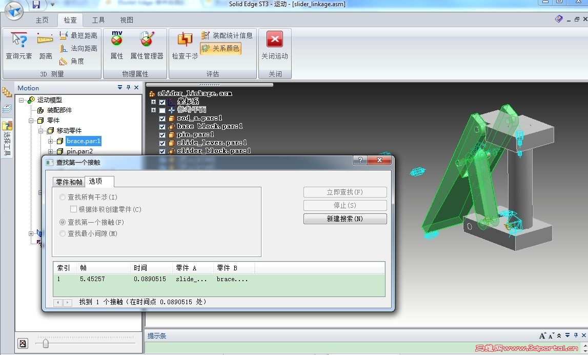Pin the Motion panel
The image size is (588, 355).
(x=128, y=87)
